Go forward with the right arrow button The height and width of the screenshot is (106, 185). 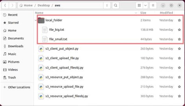(x=13, y=5)
